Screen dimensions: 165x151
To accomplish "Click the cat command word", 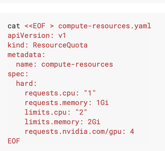I will (x=14, y=26).
